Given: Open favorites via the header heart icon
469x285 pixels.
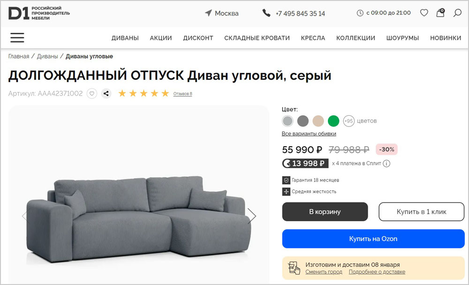Looking at the screenshot, I should click(424, 13).
